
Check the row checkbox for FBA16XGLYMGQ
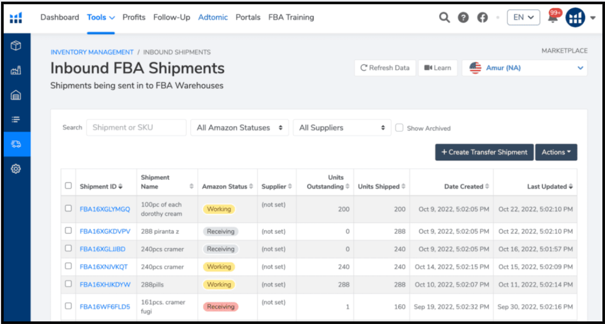68,208
